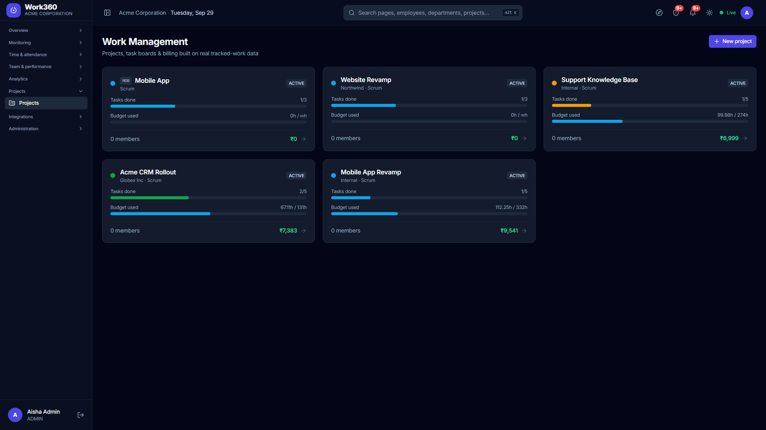The image size is (766, 430).
Task: Open the Support Knowledge Base title
Action: (x=599, y=80)
